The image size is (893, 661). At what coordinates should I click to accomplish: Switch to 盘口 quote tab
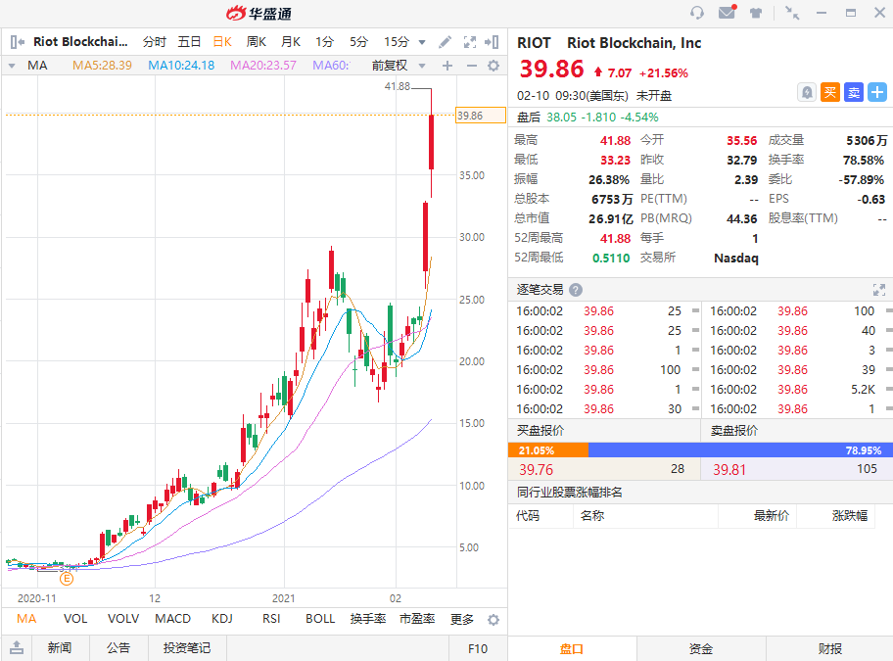tap(571, 648)
